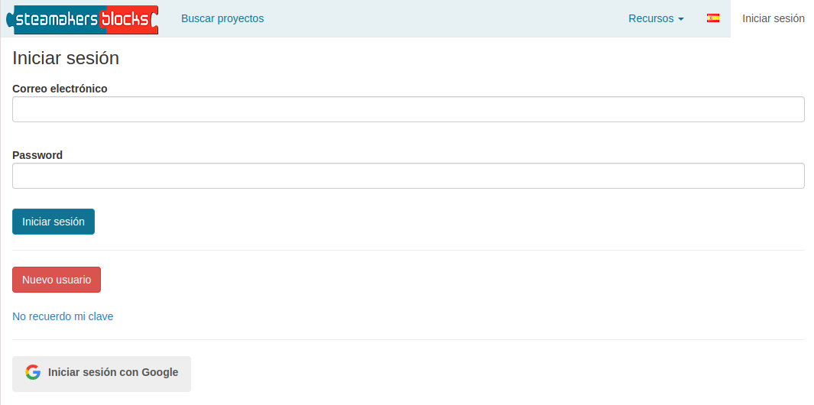The height and width of the screenshot is (405, 814).
Task: Sign in with the Google button
Action: [102, 374]
